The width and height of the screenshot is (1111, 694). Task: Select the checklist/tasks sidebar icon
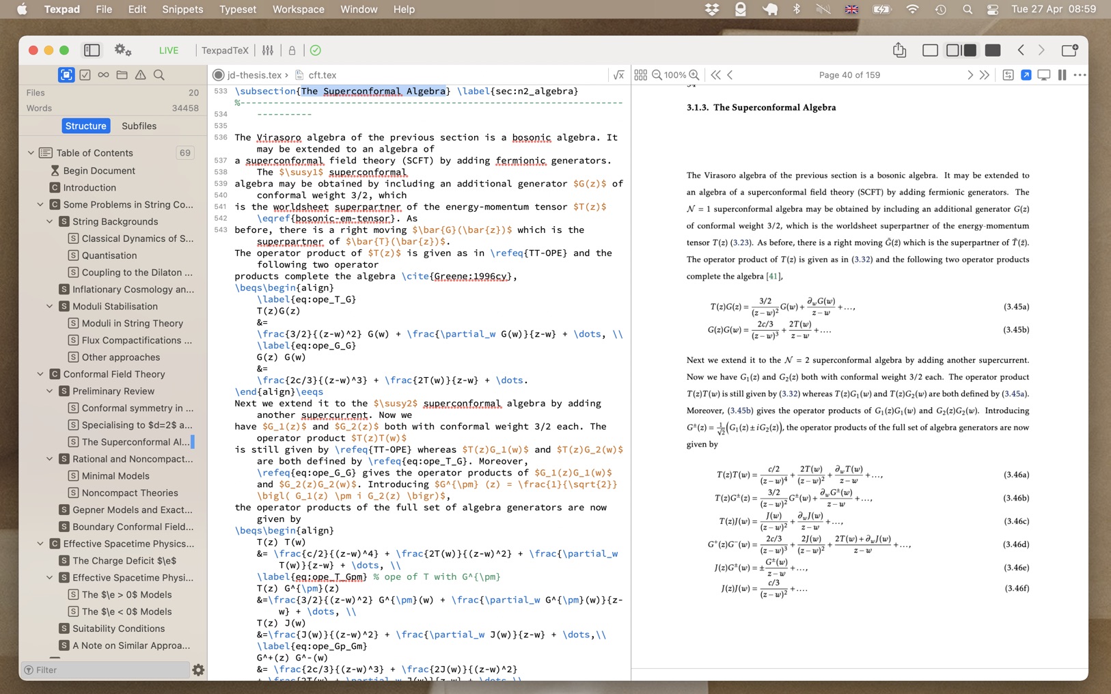(85, 75)
